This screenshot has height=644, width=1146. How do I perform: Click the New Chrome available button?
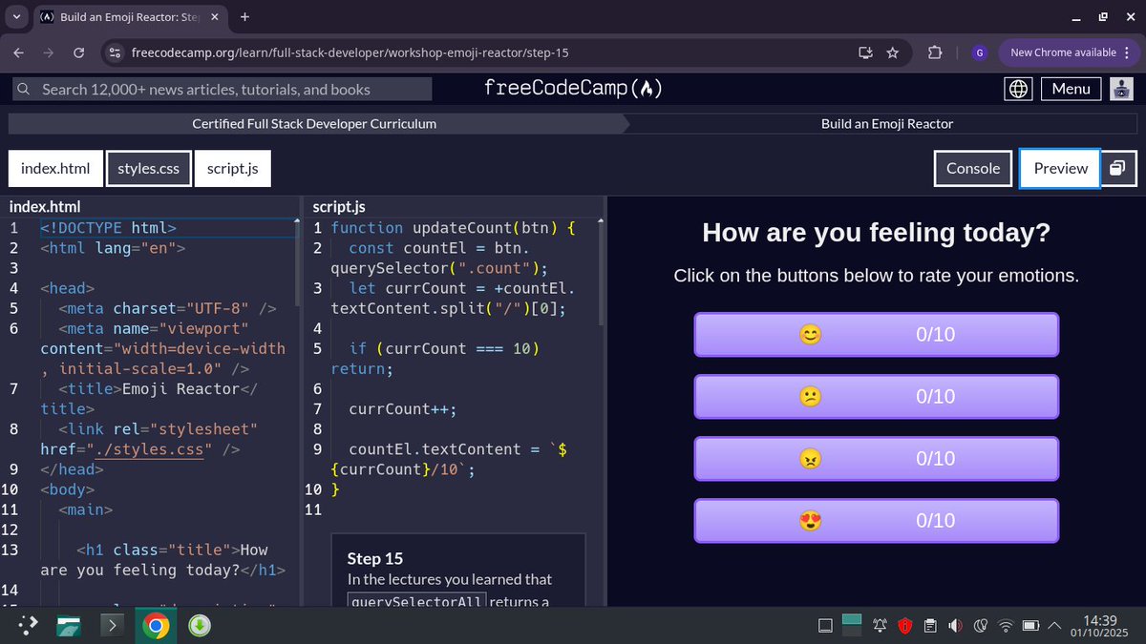[x=1063, y=53]
